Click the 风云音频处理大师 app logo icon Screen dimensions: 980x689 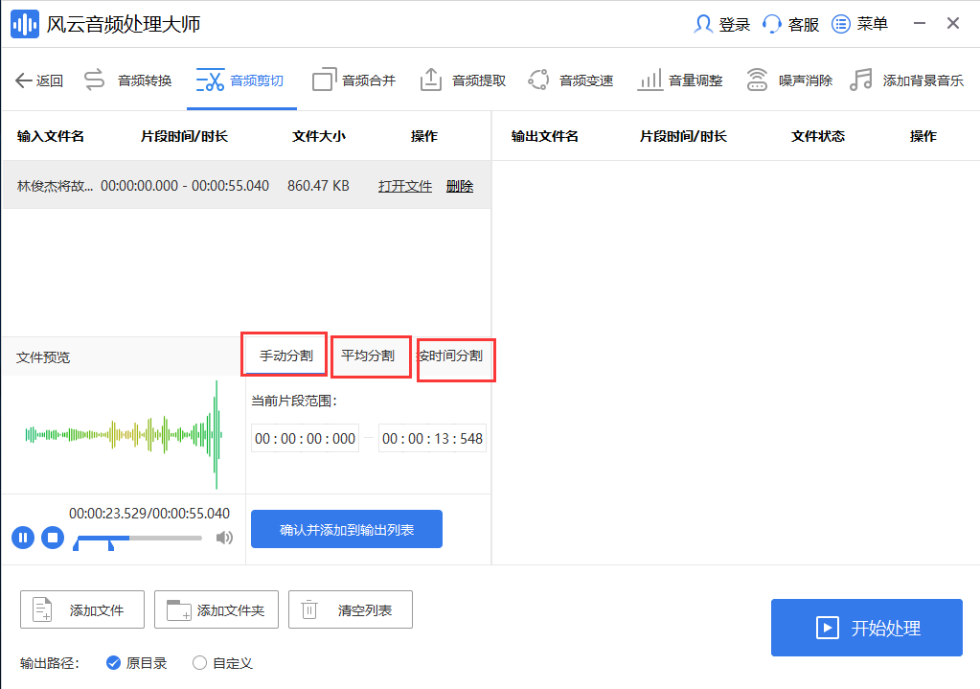coord(25,24)
